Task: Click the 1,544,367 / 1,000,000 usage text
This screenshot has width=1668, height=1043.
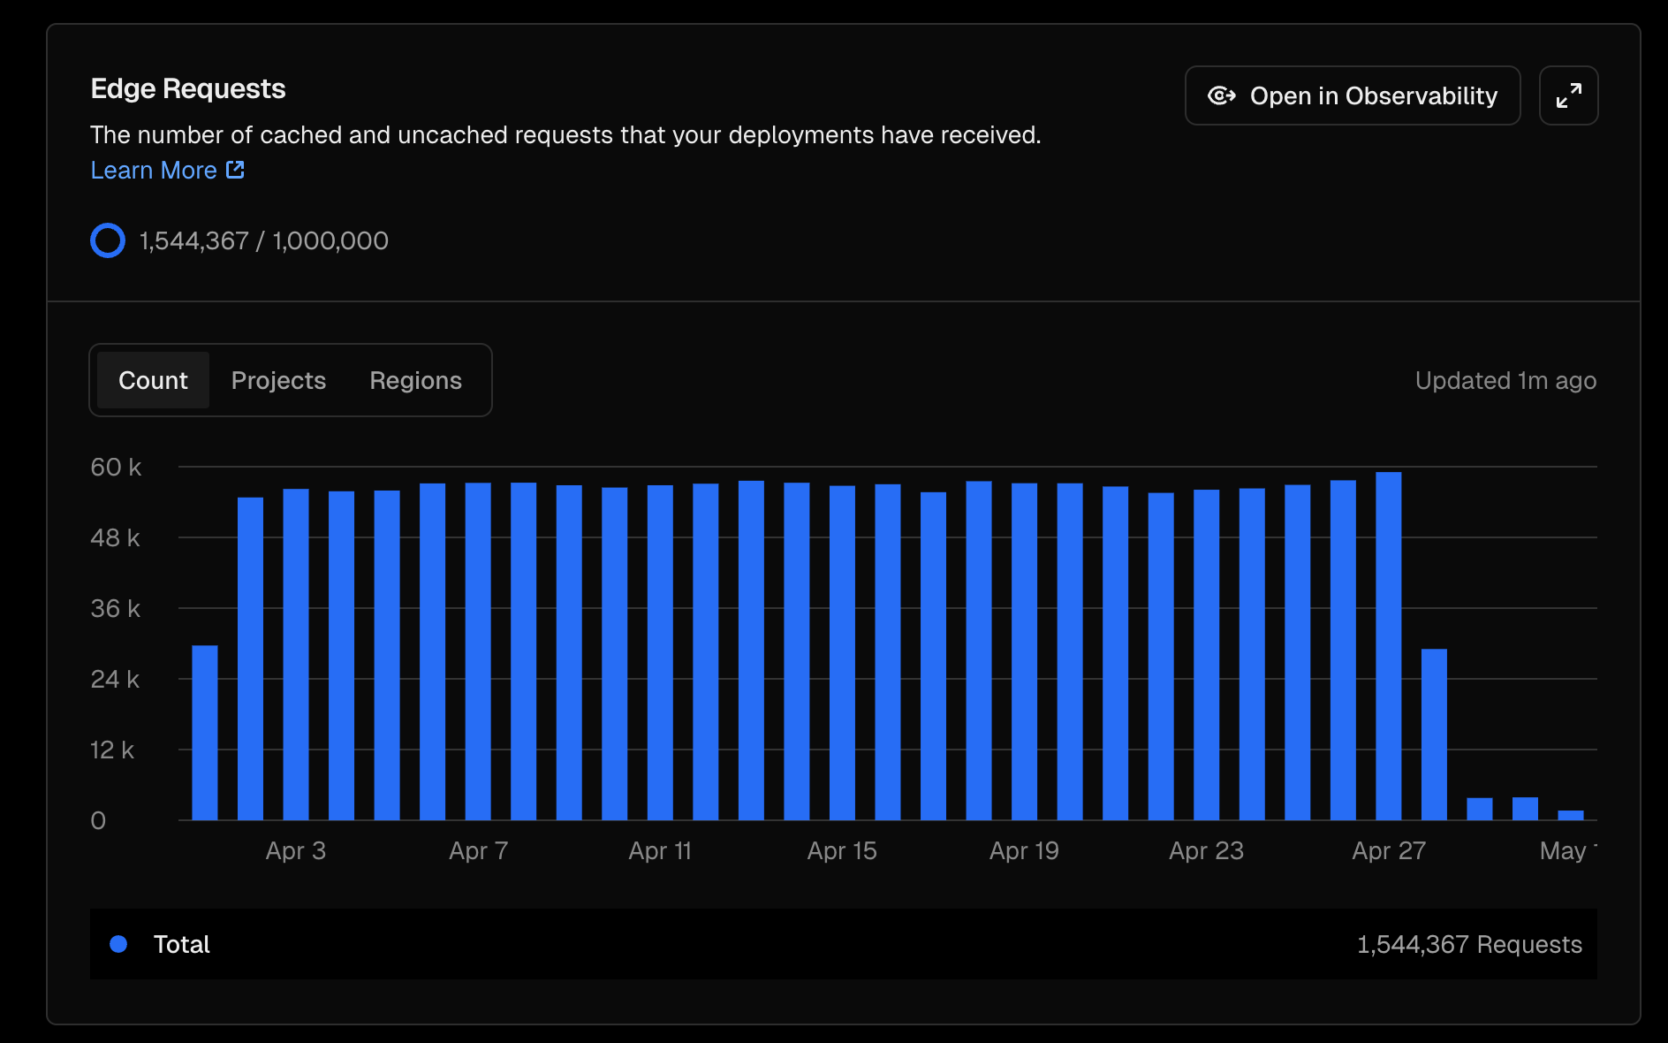Action: point(263,240)
